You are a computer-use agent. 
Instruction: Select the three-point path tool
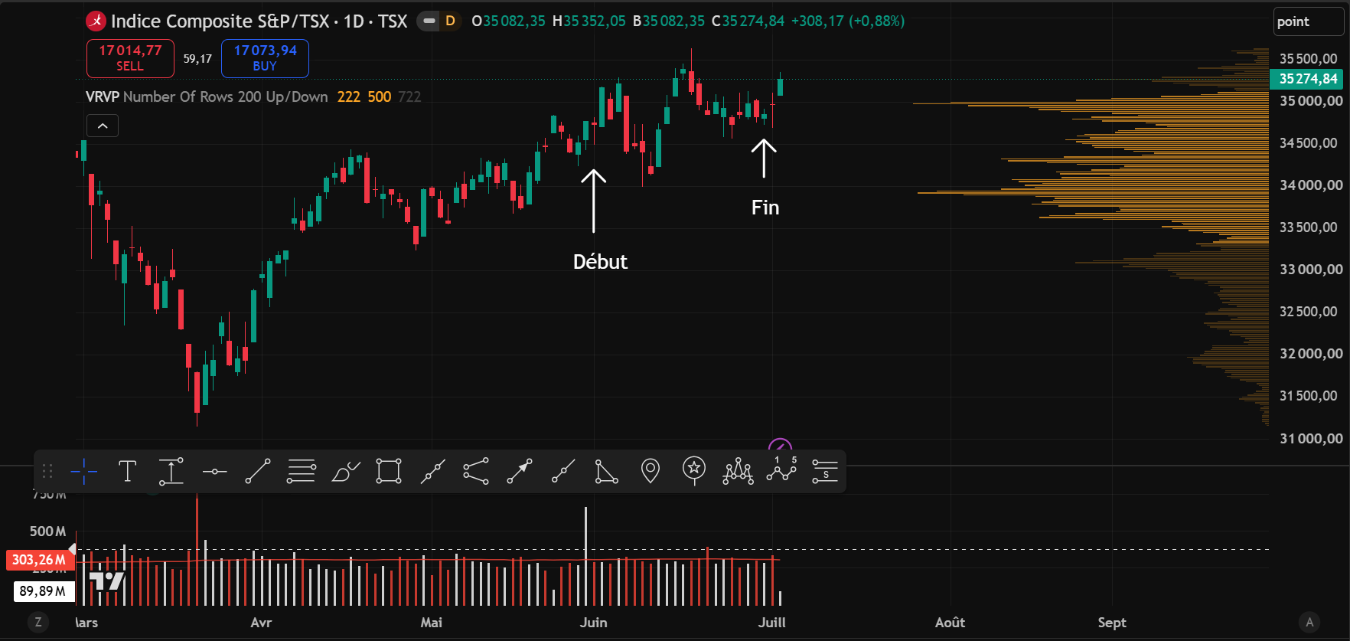(x=476, y=471)
